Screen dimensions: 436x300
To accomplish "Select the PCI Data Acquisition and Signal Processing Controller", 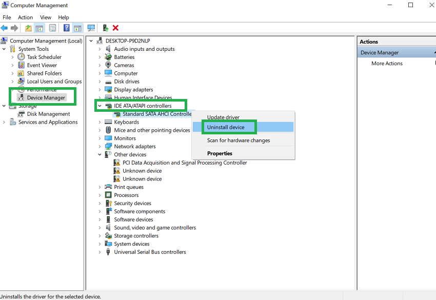I will [185, 163].
